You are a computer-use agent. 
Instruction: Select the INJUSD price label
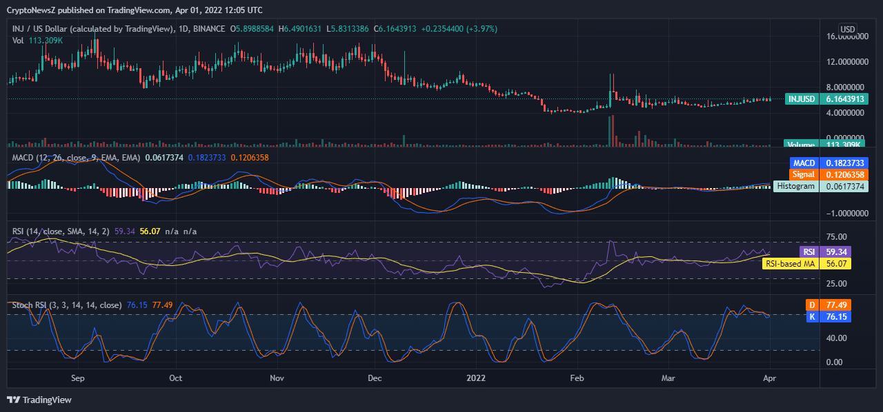coord(803,99)
